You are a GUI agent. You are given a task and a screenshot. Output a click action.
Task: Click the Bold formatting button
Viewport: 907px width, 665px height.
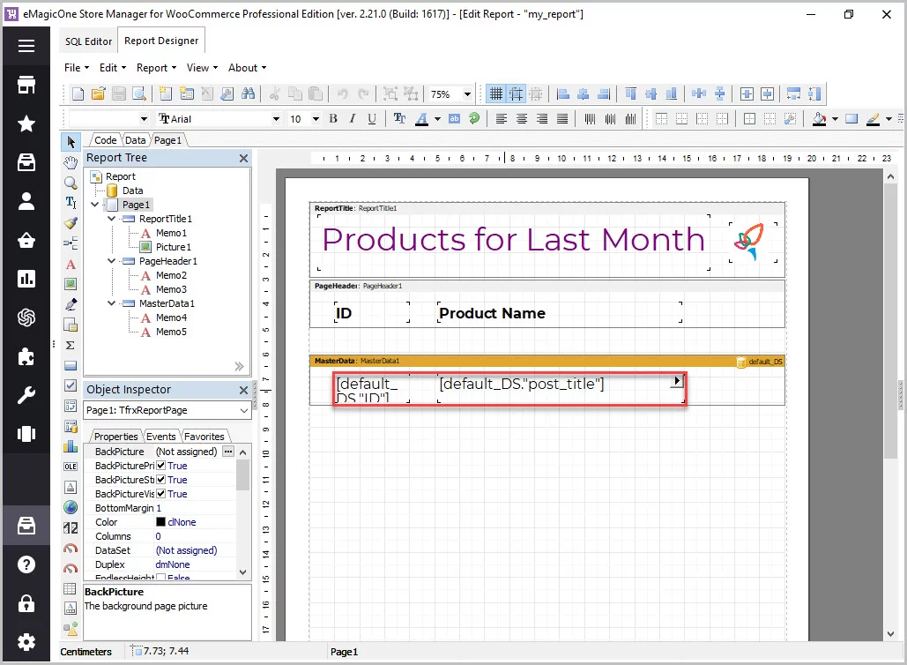coord(333,119)
